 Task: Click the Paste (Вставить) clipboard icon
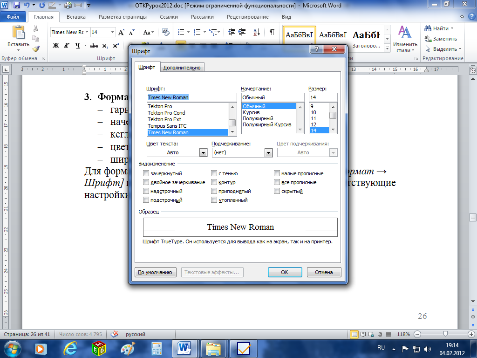coord(18,33)
